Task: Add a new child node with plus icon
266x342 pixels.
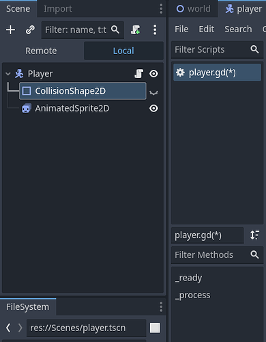Action: (x=10, y=30)
